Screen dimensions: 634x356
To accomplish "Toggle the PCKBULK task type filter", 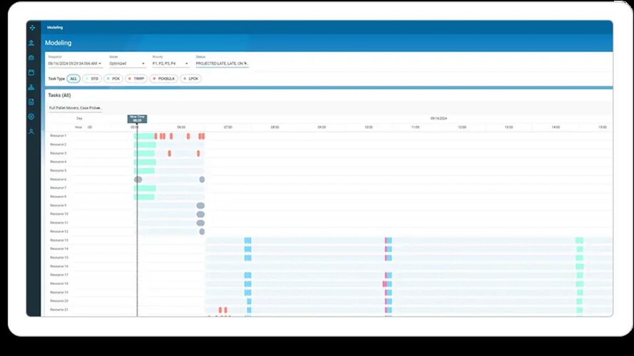I will point(163,78).
